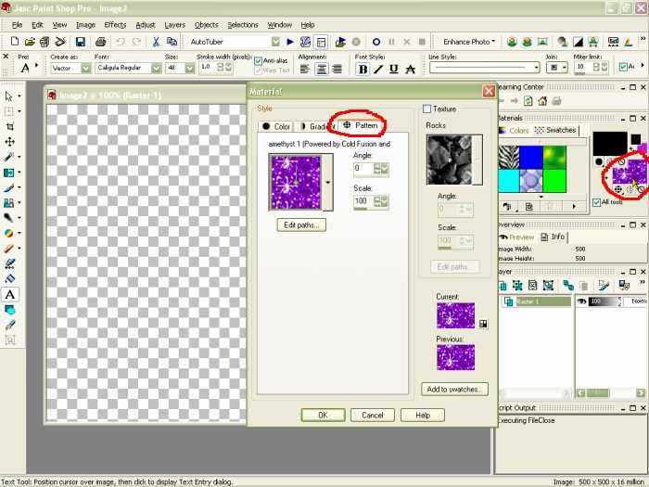Enable the Texture checkbox
This screenshot has height=487, width=649.
(x=426, y=109)
